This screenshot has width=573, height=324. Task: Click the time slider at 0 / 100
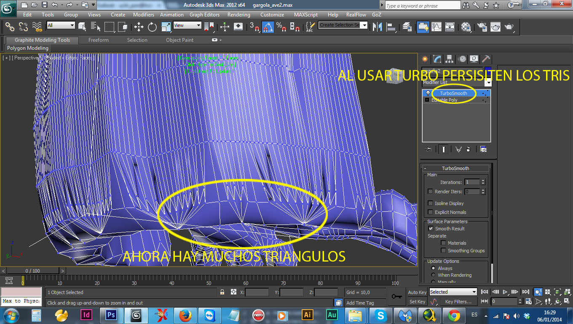tap(33, 271)
